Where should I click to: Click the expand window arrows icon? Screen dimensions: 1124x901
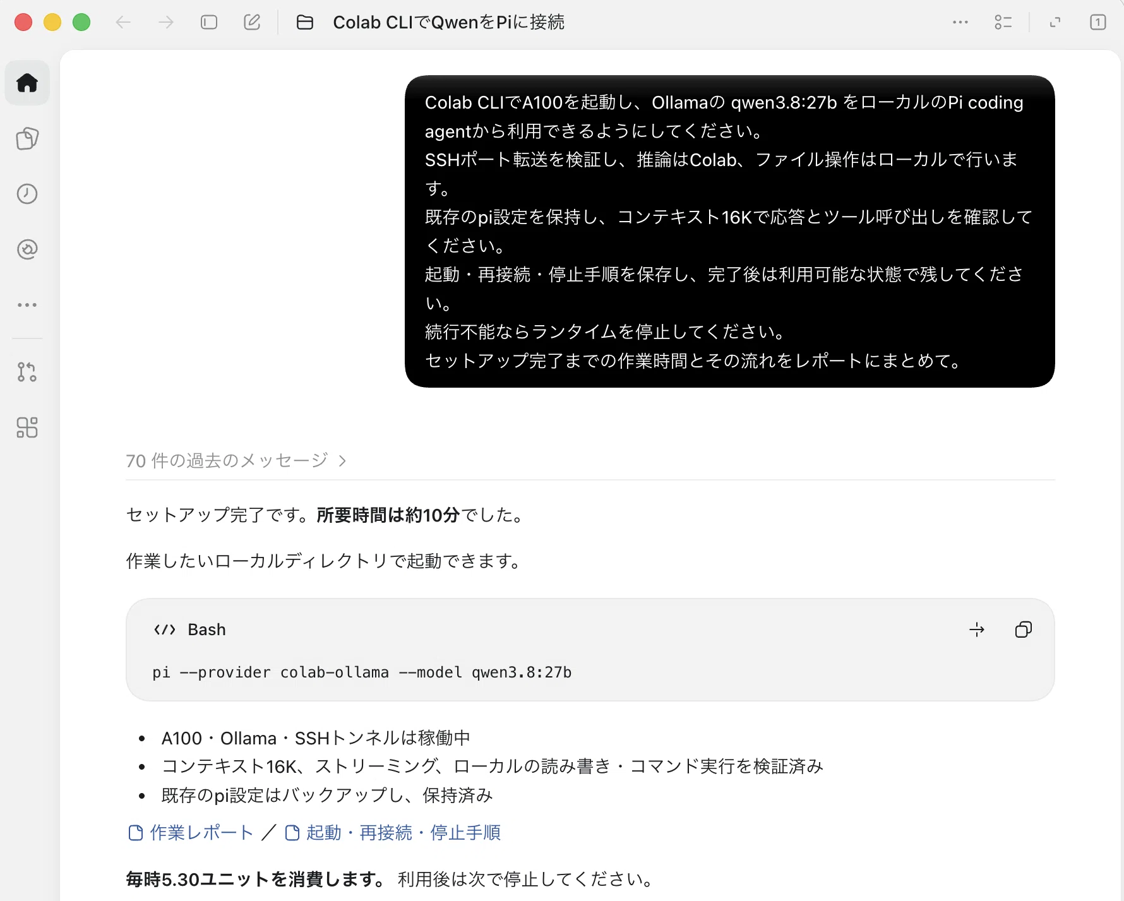point(1055,22)
